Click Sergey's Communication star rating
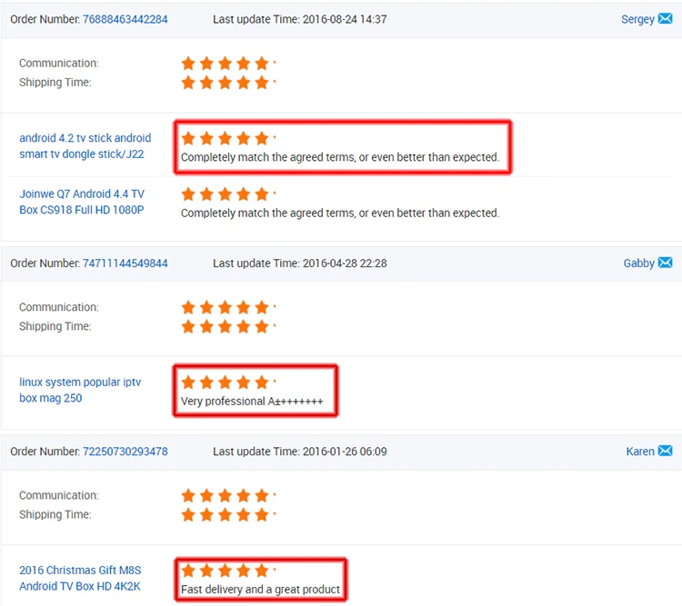Image resolution: width=682 pixels, height=606 pixels. pos(228,64)
